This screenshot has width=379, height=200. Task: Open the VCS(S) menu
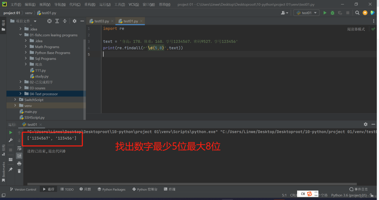[x=134, y=4]
